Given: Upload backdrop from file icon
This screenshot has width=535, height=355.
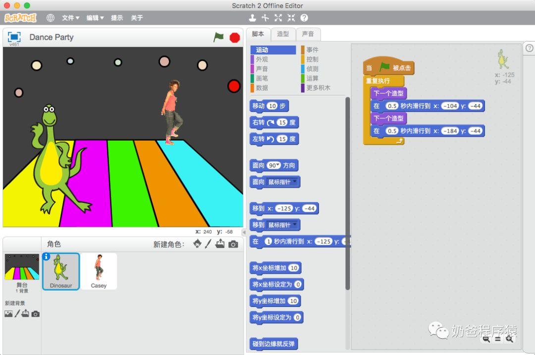Looking at the screenshot, I should (25, 313).
